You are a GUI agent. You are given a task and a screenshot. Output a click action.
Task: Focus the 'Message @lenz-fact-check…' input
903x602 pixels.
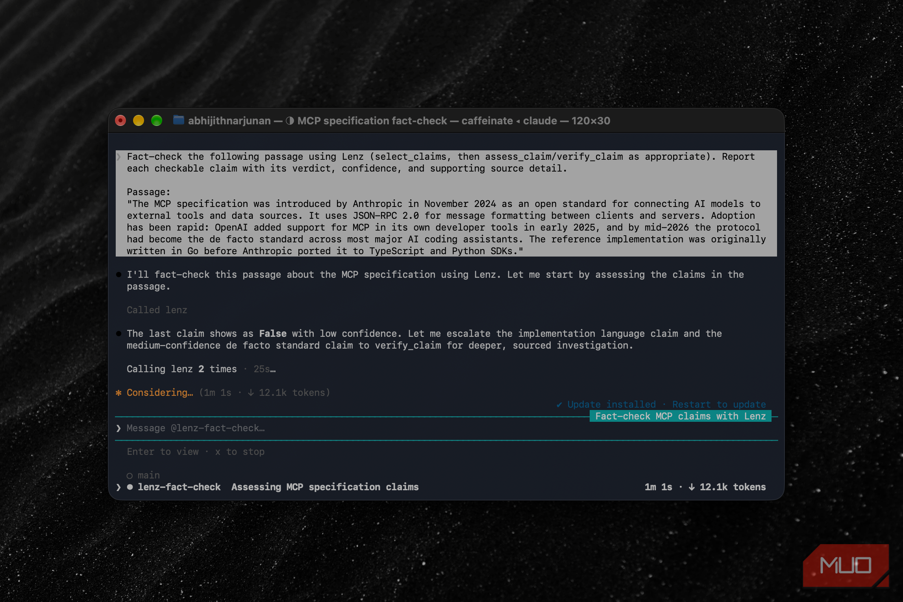446,428
